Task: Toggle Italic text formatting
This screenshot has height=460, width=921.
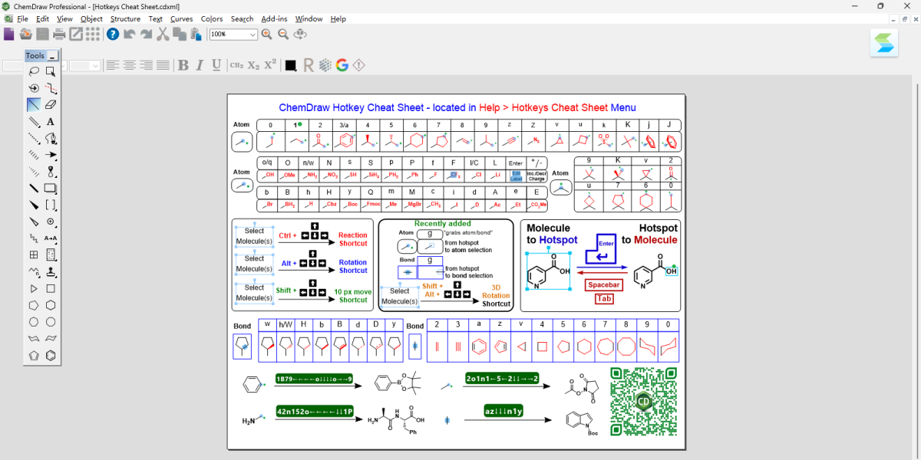Action: [x=200, y=65]
